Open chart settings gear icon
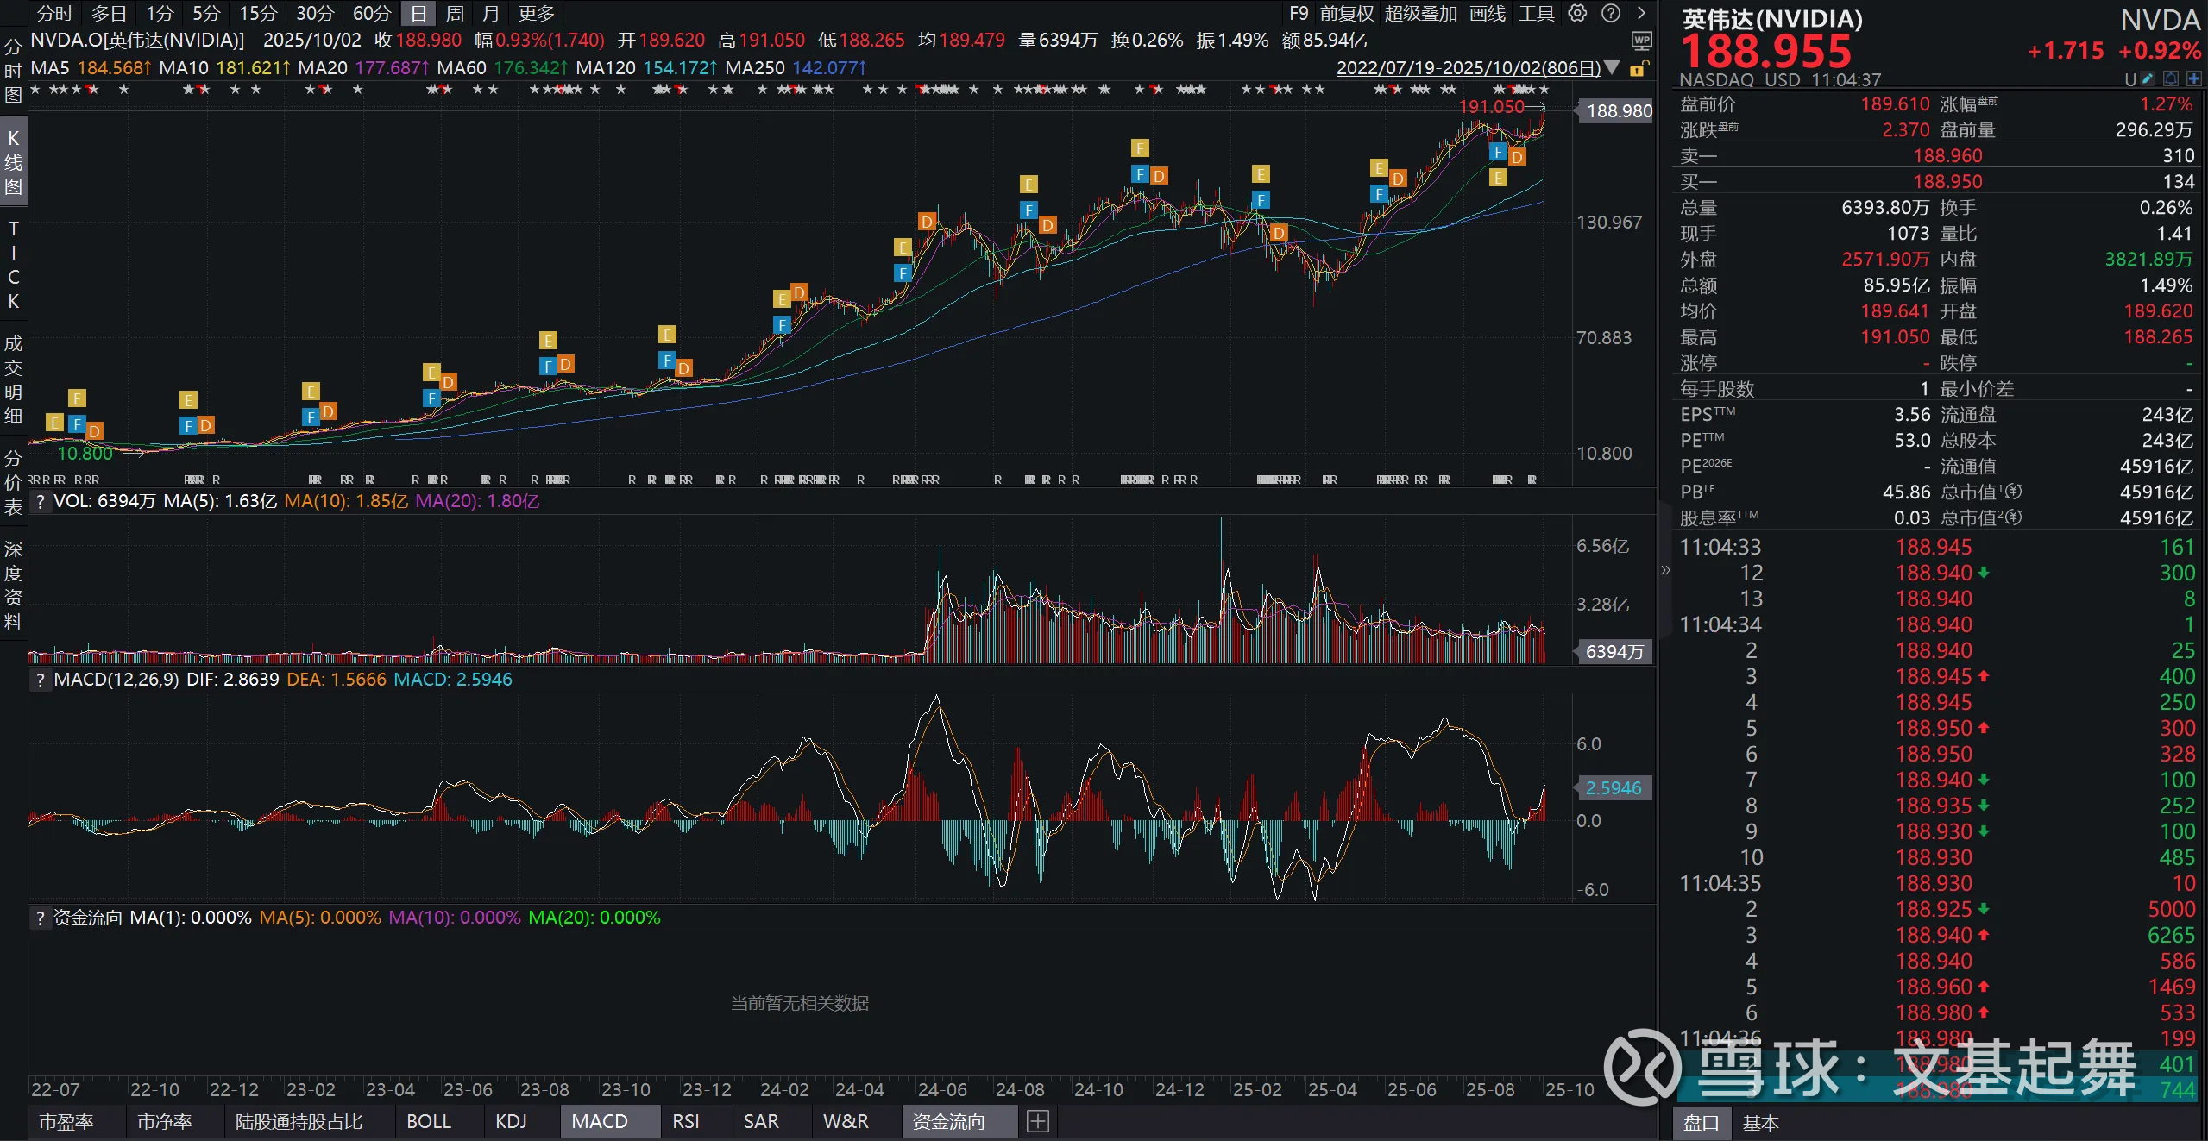Screen dimensions: 2208x1141 coord(1577,13)
